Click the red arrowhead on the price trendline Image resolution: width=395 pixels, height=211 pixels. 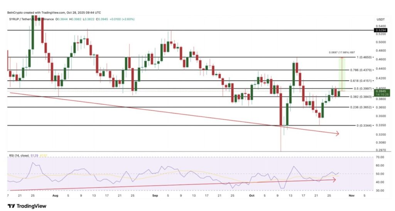[338, 134]
